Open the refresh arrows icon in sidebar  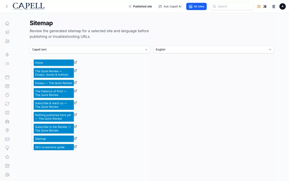(7, 104)
